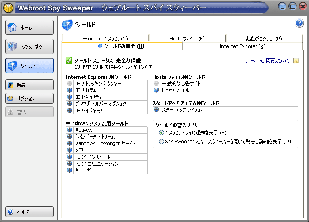Maximize the Spy Sweeper window

pyautogui.click(x=292, y=6)
